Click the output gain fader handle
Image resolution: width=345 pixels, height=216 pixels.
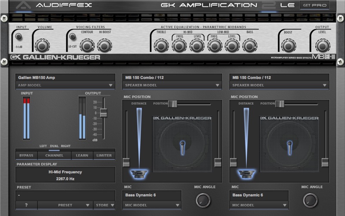(103, 113)
